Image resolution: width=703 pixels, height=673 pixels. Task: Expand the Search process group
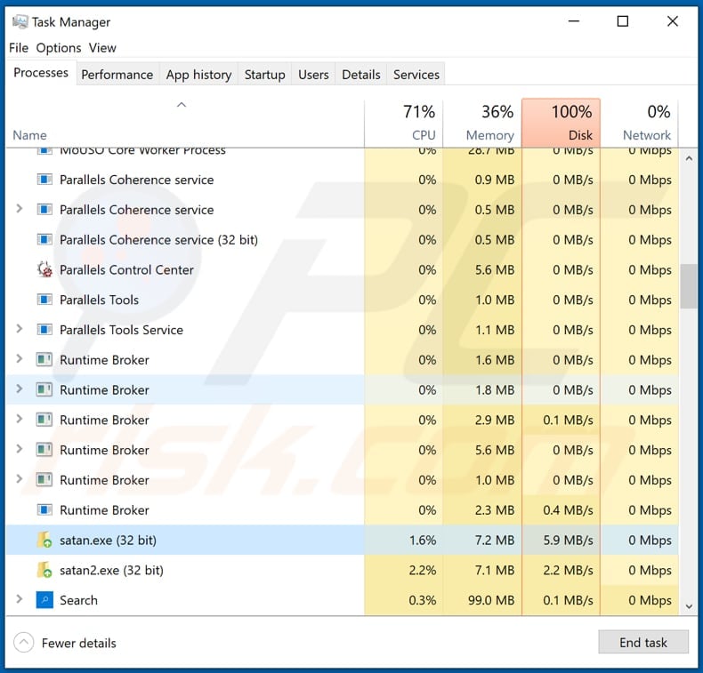20,599
